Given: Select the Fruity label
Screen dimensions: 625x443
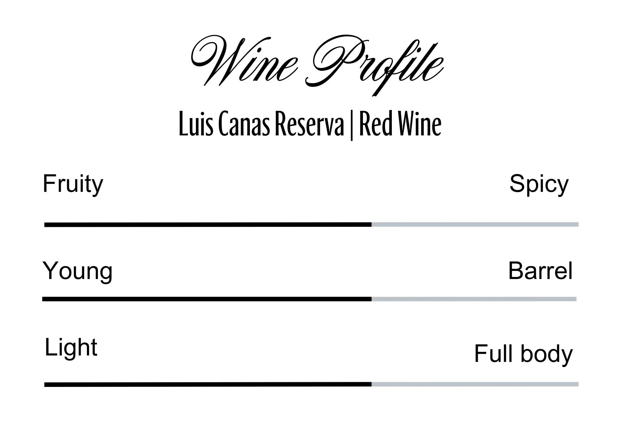Looking at the screenshot, I should coord(73,184).
